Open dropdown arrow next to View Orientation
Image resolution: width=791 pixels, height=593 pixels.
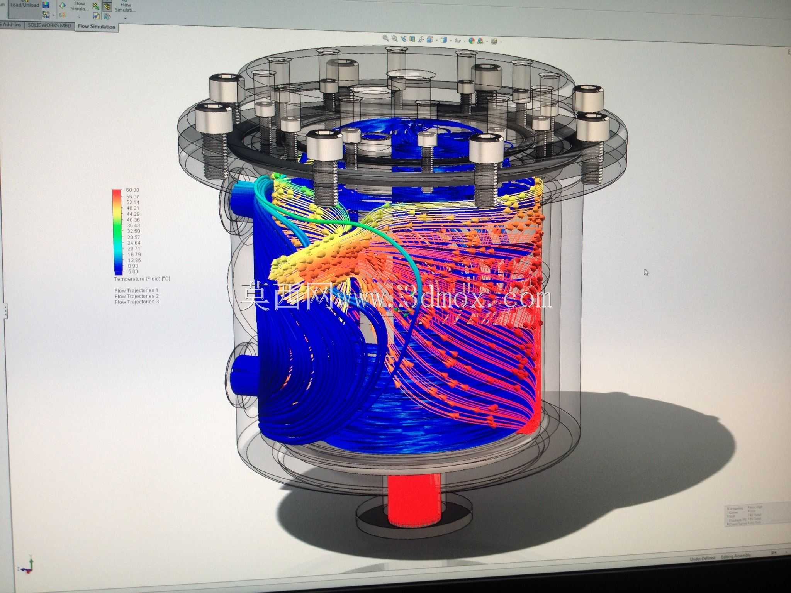pos(437,41)
